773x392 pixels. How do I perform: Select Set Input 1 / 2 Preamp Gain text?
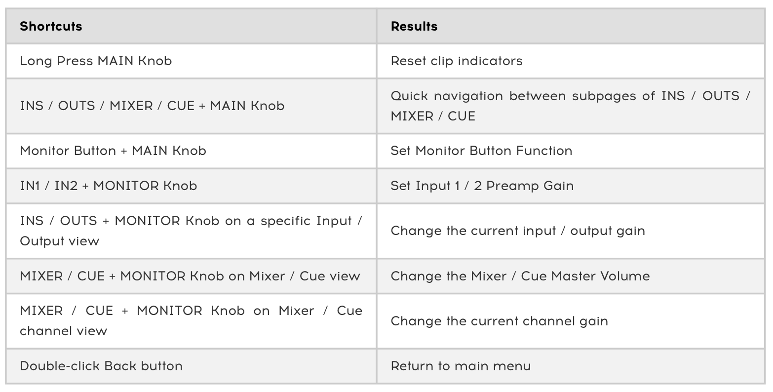point(482,186)
